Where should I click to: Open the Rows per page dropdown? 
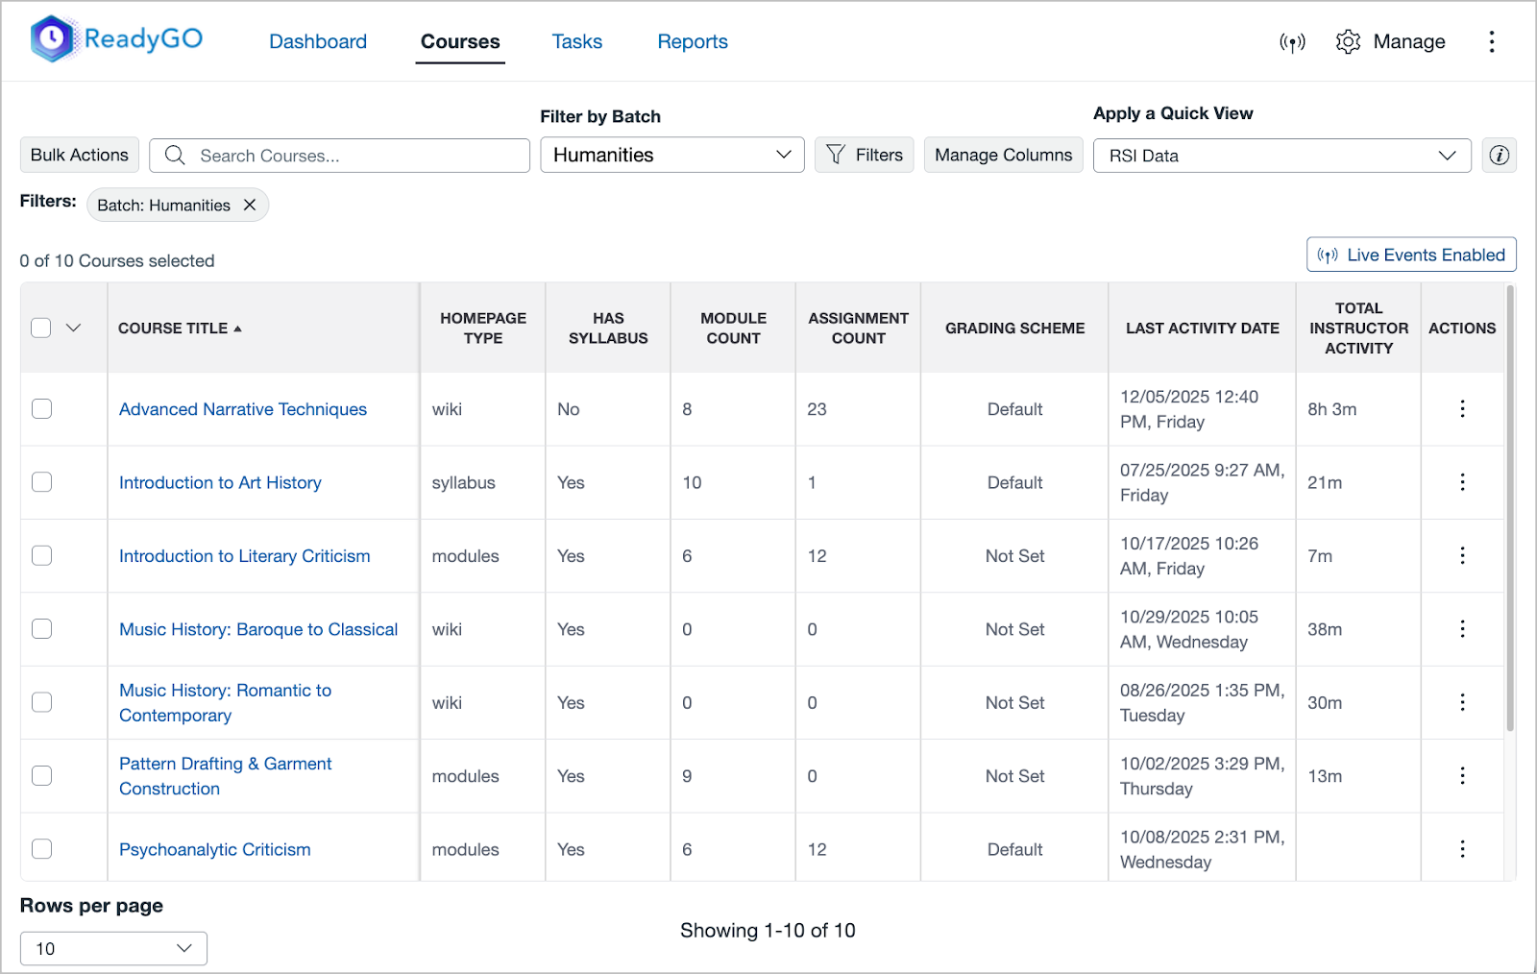point(113,948)
